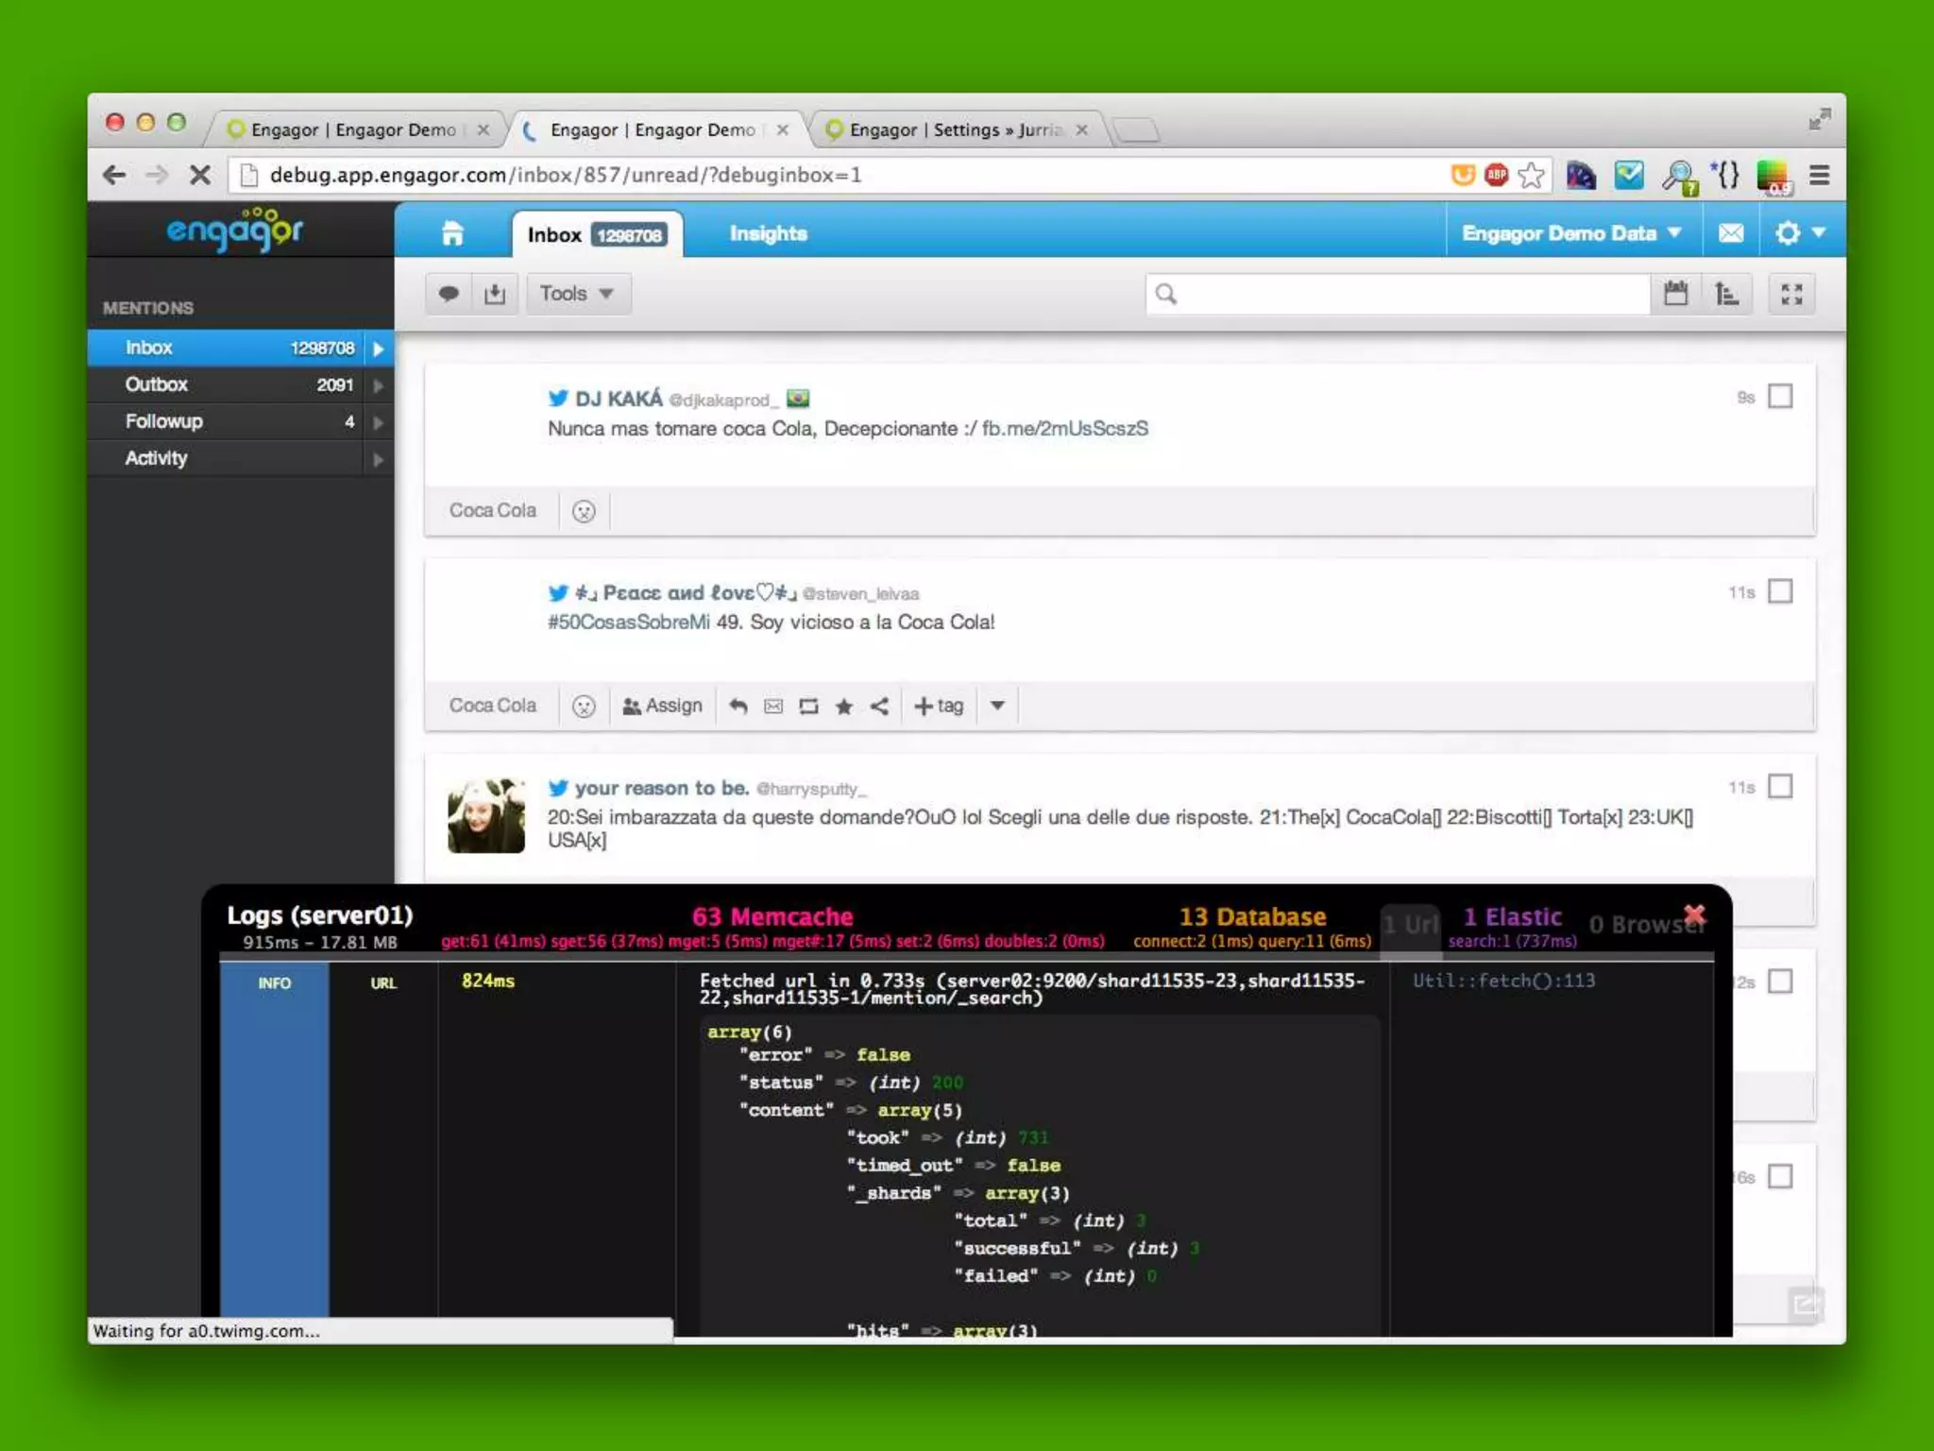Open the calendar date filter icon
Image resolution: width=1934 pixels, height=1451 pixels.
[1675, 294]
